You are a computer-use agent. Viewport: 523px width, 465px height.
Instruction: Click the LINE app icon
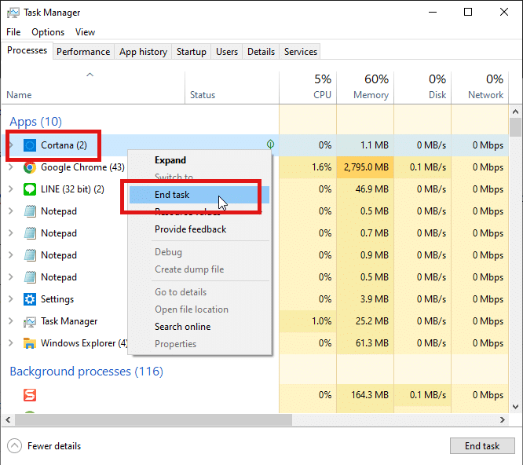[x=30, y=189]
